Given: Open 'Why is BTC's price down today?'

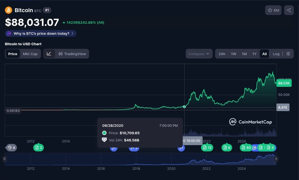Looking at the screenshot, I should [41, 33].
